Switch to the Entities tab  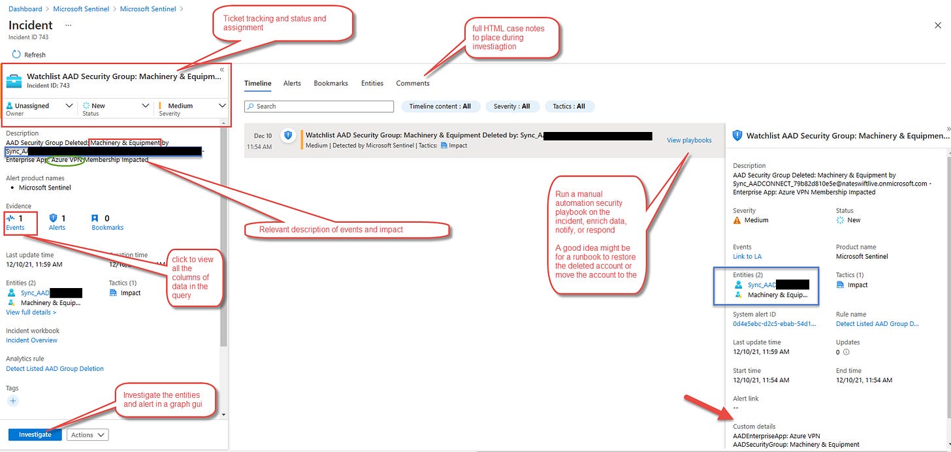click(372, 84)
